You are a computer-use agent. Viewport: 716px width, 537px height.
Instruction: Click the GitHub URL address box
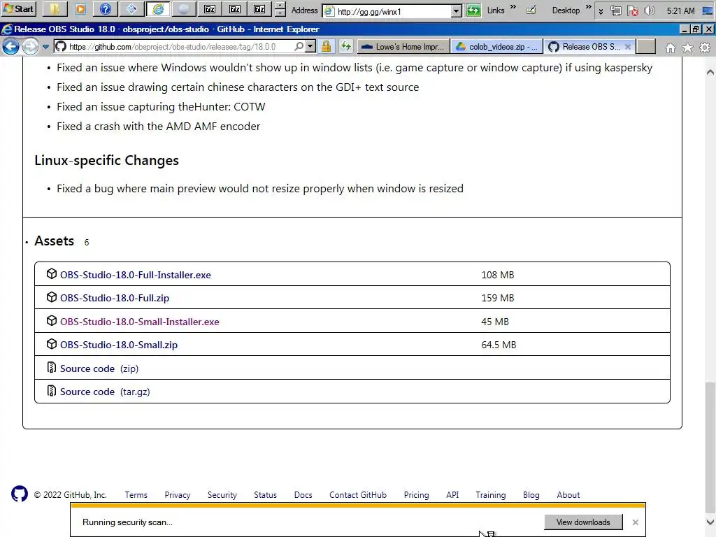[x=173, y=47]
